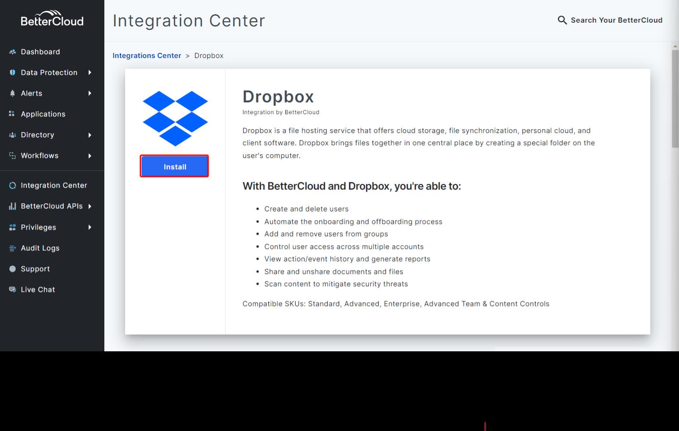
Task: Open the Directory icon in the sidebar
Action: point(12,135)
